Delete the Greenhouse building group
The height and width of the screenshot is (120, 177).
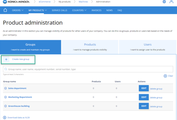(x=156, y=107)
